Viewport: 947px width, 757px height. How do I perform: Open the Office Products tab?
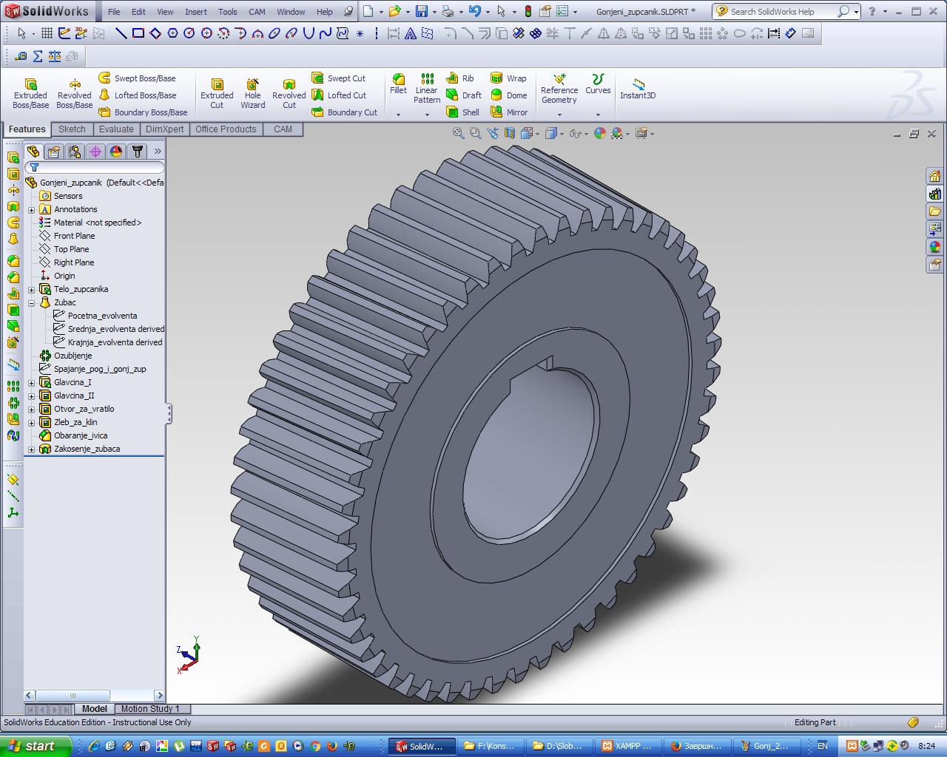226,129
